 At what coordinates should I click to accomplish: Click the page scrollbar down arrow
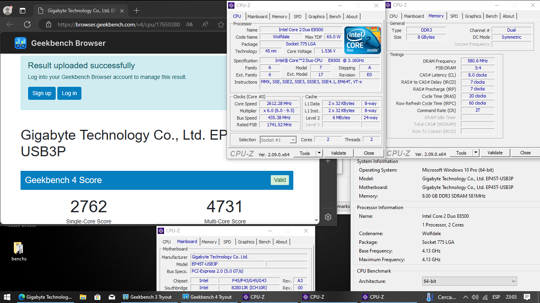(316, 221)
